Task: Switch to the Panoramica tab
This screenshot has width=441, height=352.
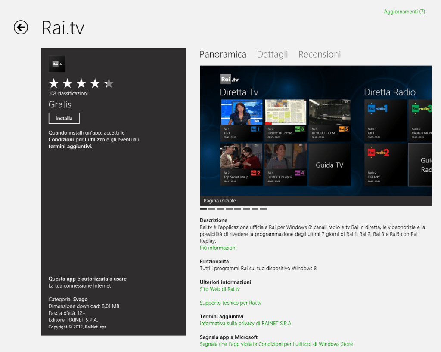Action: coord(223,54)
